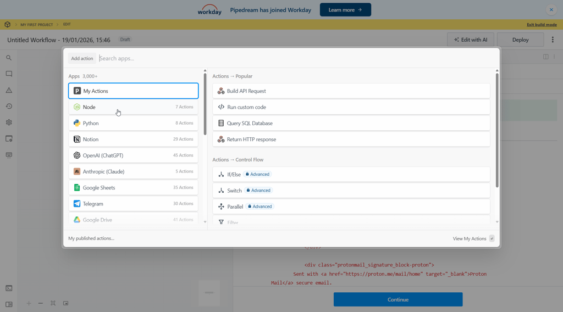Select the Node app
The image size is (563, 312).
tap(133, 107)
